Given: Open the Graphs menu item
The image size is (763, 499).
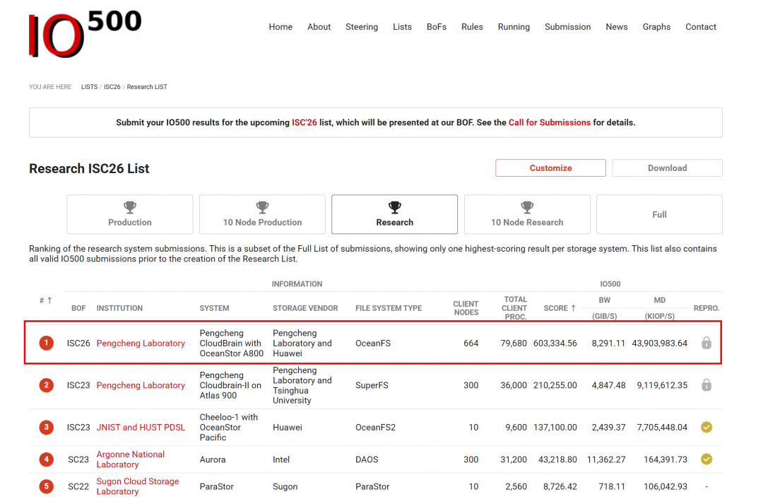Looking at the screenshot, I should pyautogui.click(x=656, y=27).
